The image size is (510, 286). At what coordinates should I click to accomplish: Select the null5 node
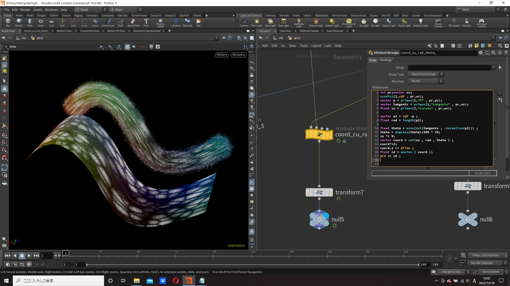click(319, 219)
